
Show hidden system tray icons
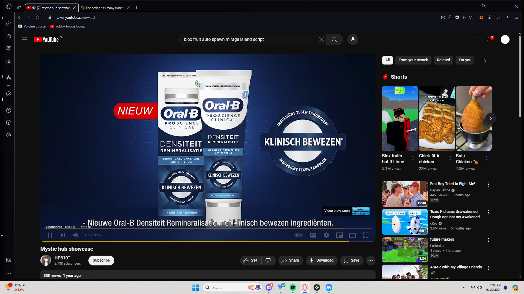pos(464,287)
